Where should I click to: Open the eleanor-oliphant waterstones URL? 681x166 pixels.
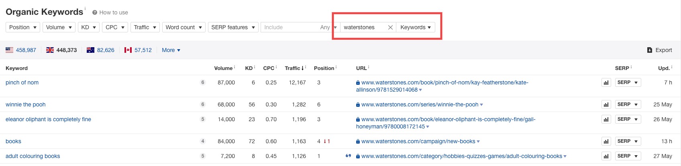pyautogui.click(x=446, y=123)
